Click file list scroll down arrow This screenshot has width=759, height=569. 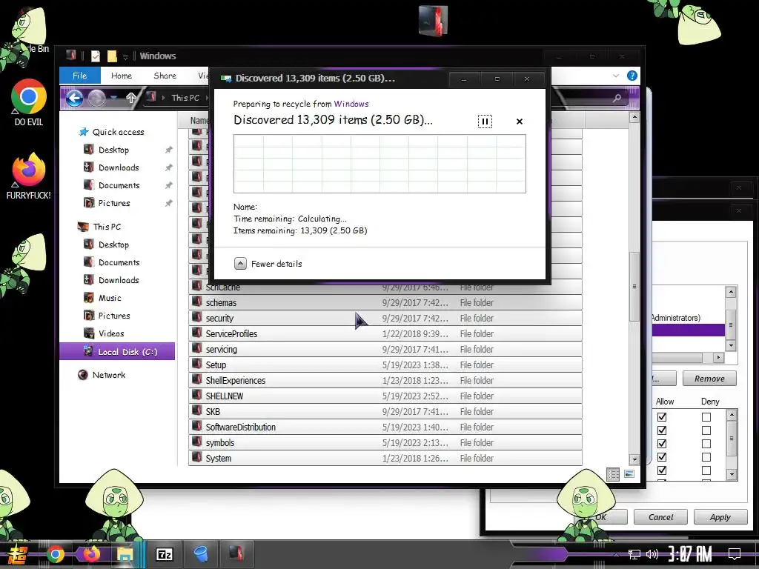click(634, 459)
